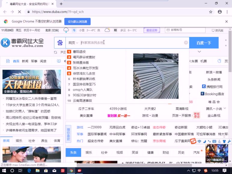Open Windows Start menu
The image size is (232, 174).
coord(4,171)
